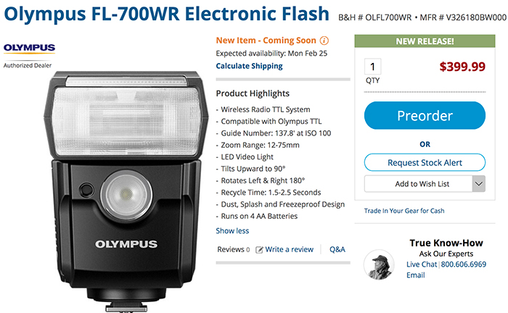Click the Olympus FL-700WR product title
This screenshot has width=508, height=313.
coord(168,14)
